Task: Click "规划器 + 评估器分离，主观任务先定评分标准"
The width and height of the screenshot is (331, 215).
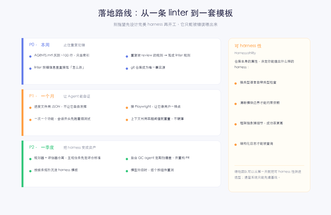Action: [x=67, y=158]
